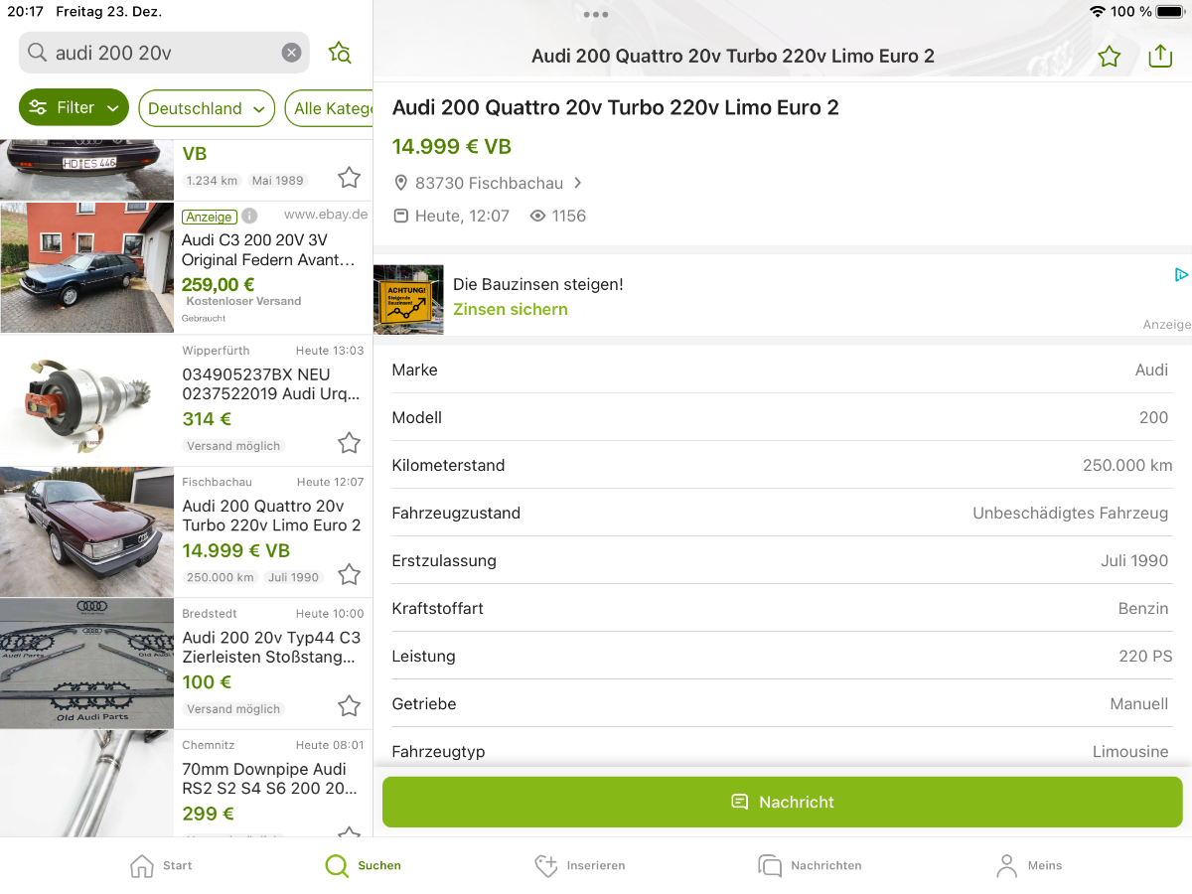Screen dimensions: 1192x894
Task: Tap the search field with audi 200 20v
Action: (159, 53)
